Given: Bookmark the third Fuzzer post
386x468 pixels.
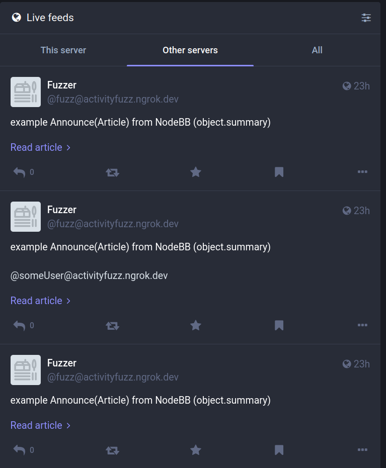Looking at the screenshot, I should [279, 450].
